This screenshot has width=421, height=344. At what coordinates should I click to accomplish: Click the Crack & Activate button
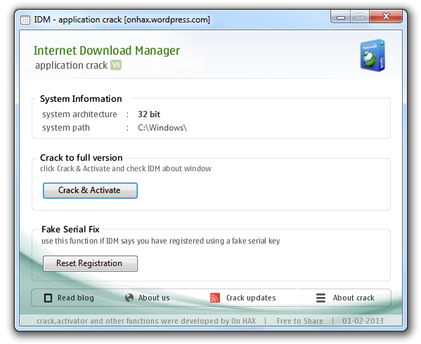[x=90, y=190]
